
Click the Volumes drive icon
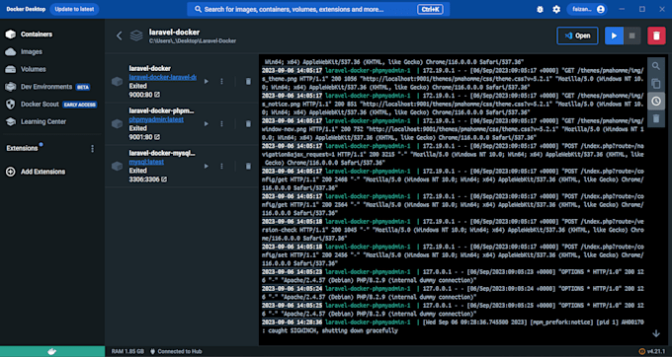[10, 69]
